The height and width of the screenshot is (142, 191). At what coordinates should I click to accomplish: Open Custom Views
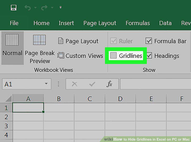[x=80, y=56]
